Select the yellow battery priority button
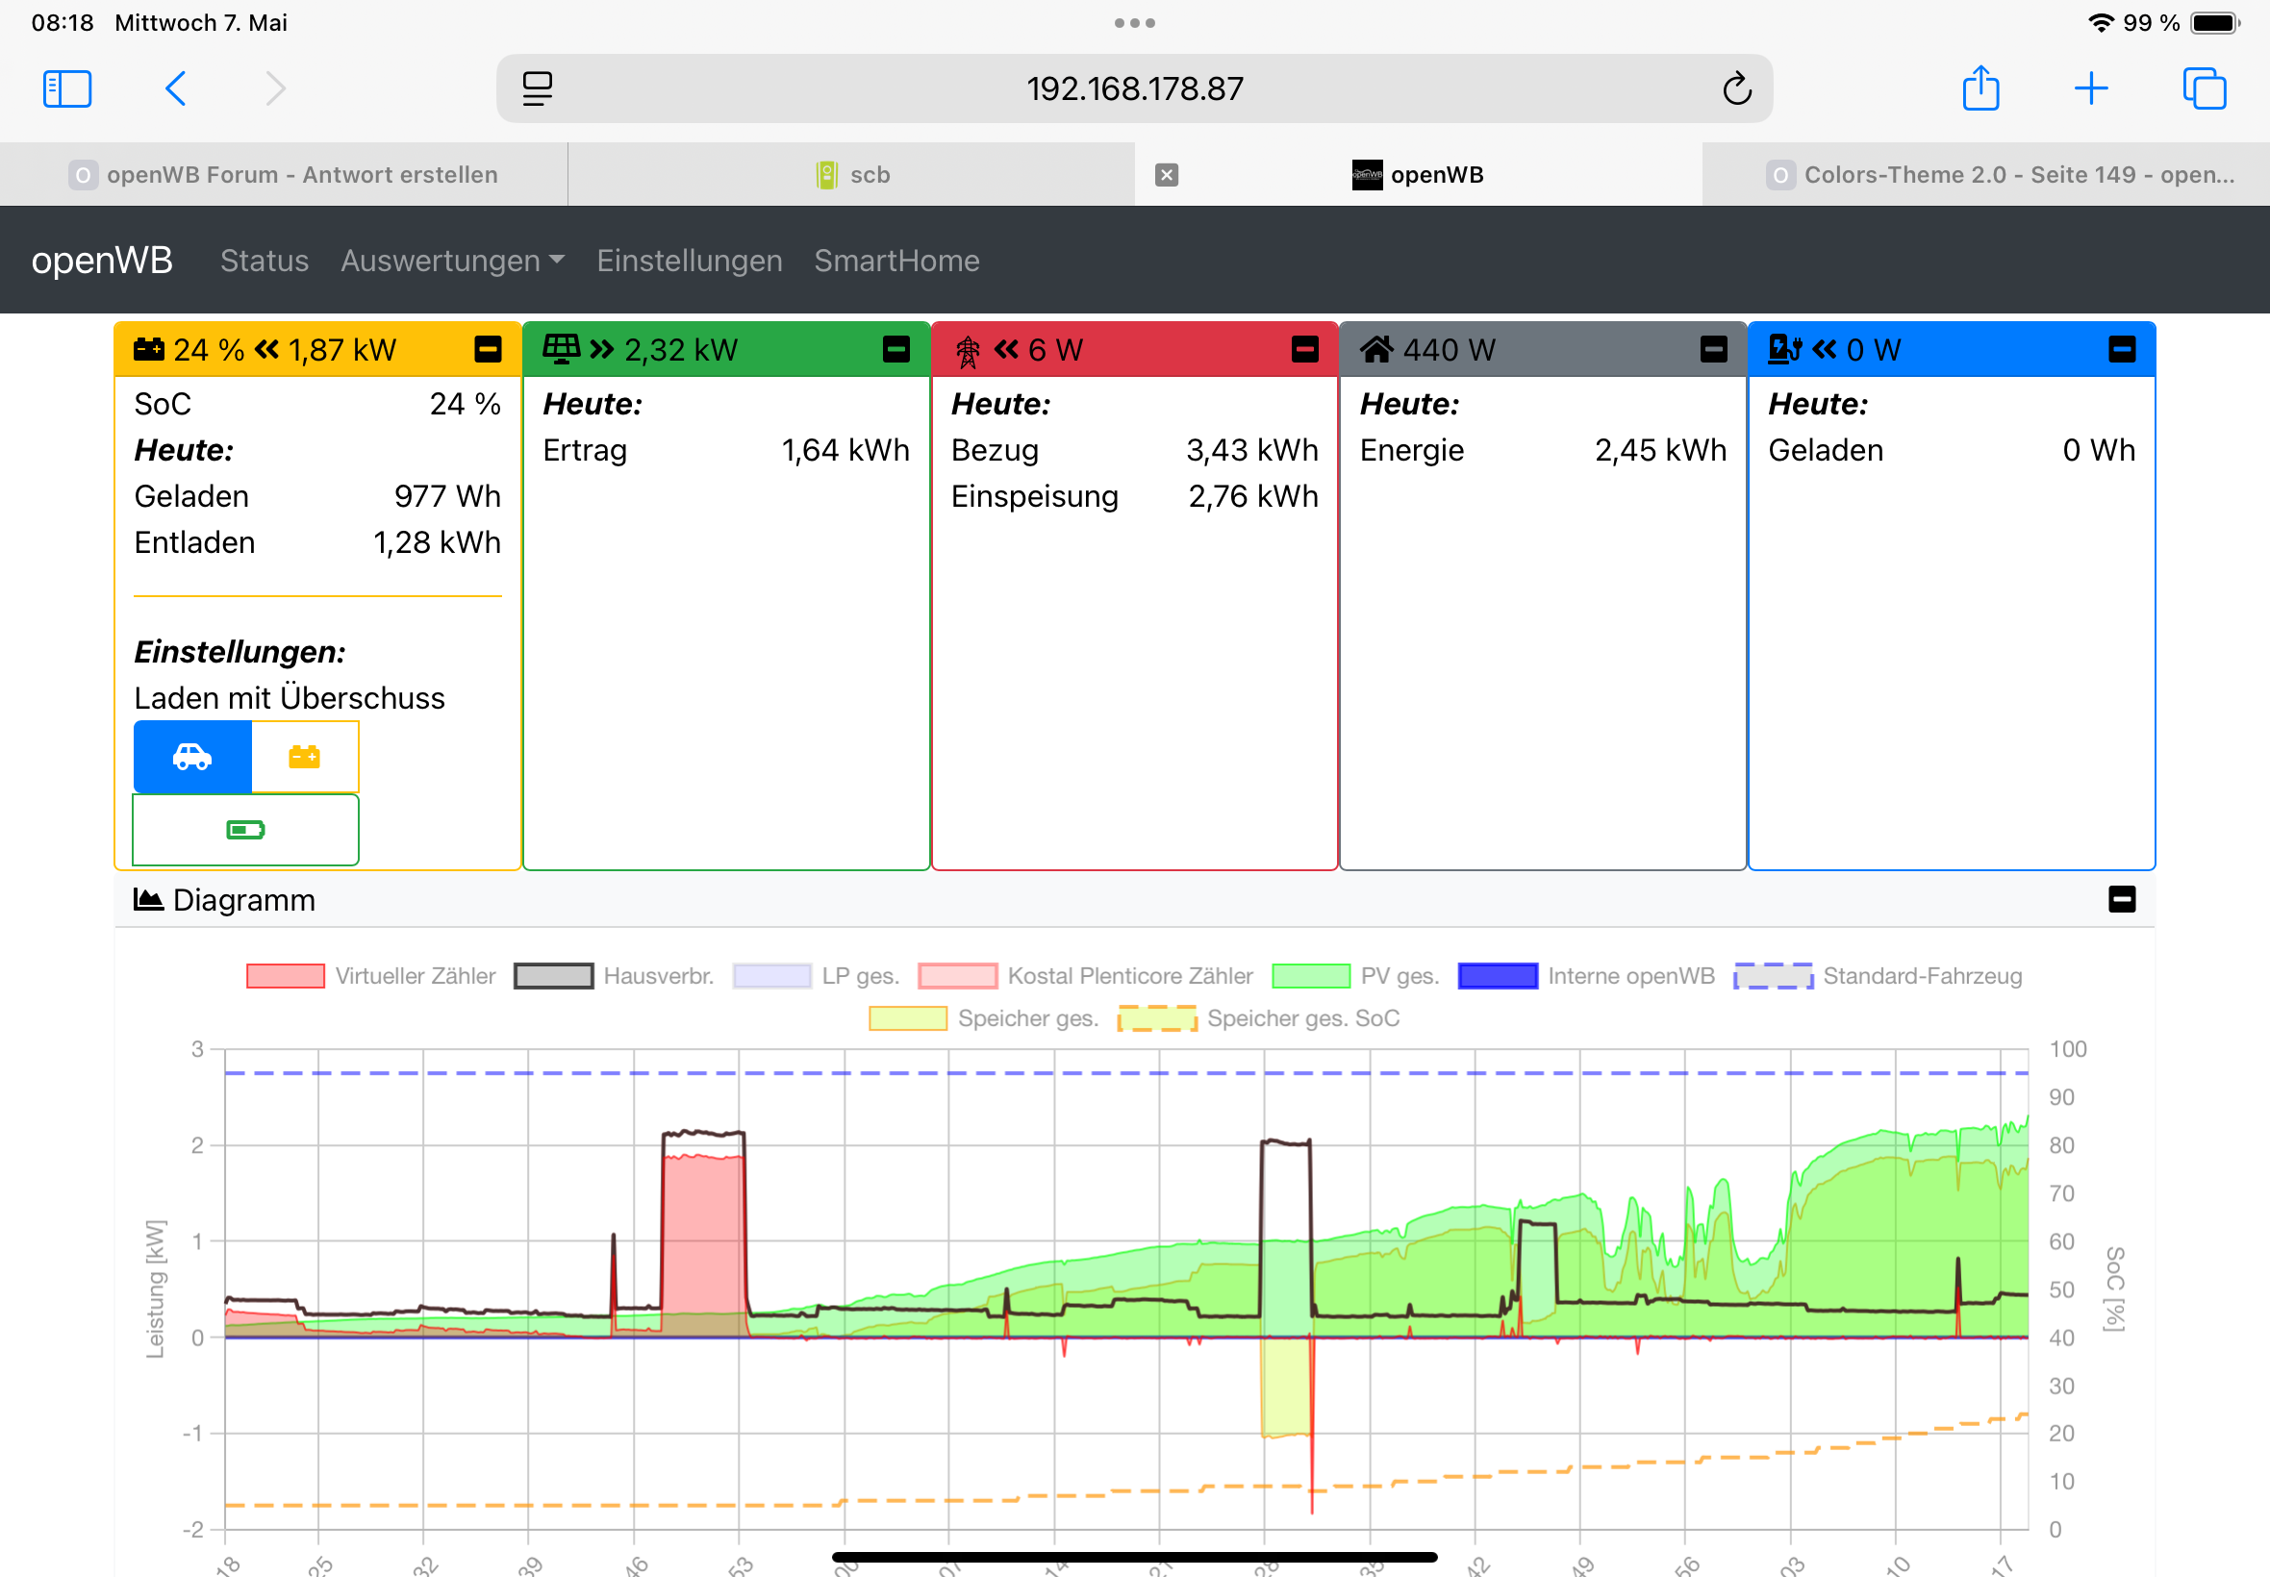This screenshot has height=1577, width=2270. pos(304,757)
